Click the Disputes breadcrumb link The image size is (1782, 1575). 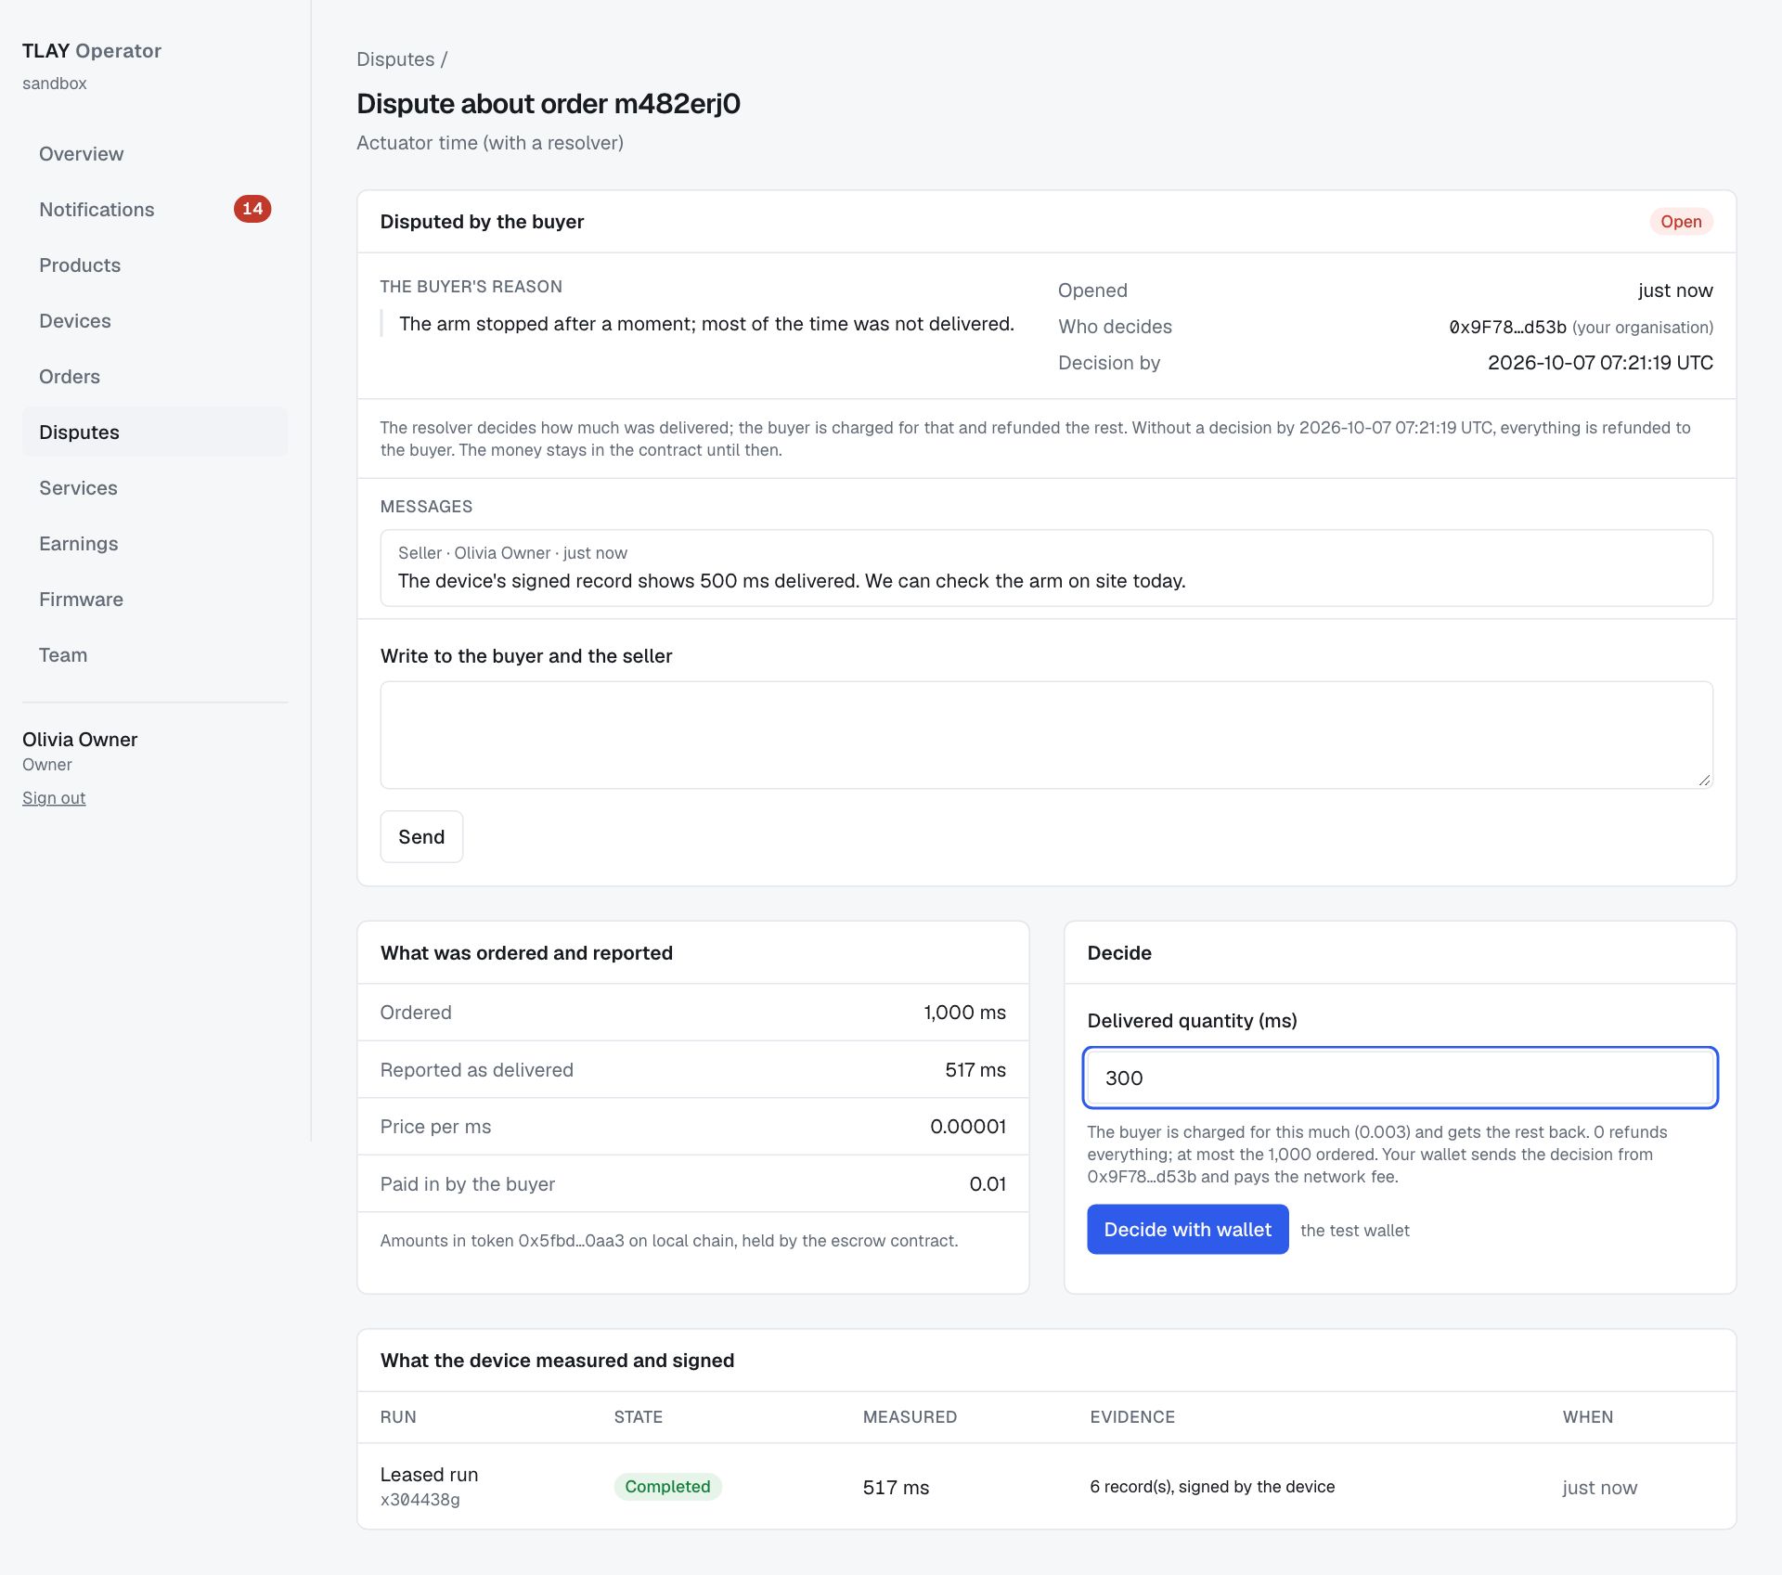click(395, 59)
